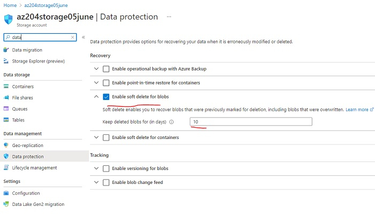Click the Data Lake Gen2 migration icon
Image resolution: width=375 pixels, height=216 pixels.
(6, 204)
